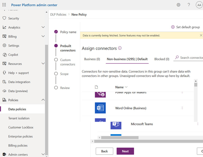This screenshot has width=203, height=157.
Task: Click the Security shield icon
Action: [4, 18]
